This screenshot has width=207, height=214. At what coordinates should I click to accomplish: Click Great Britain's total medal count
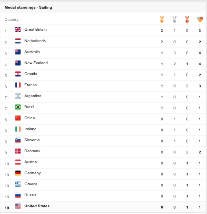point(200,31)
